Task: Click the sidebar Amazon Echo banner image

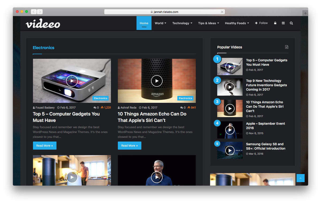Action: click(x=253, y=179)
